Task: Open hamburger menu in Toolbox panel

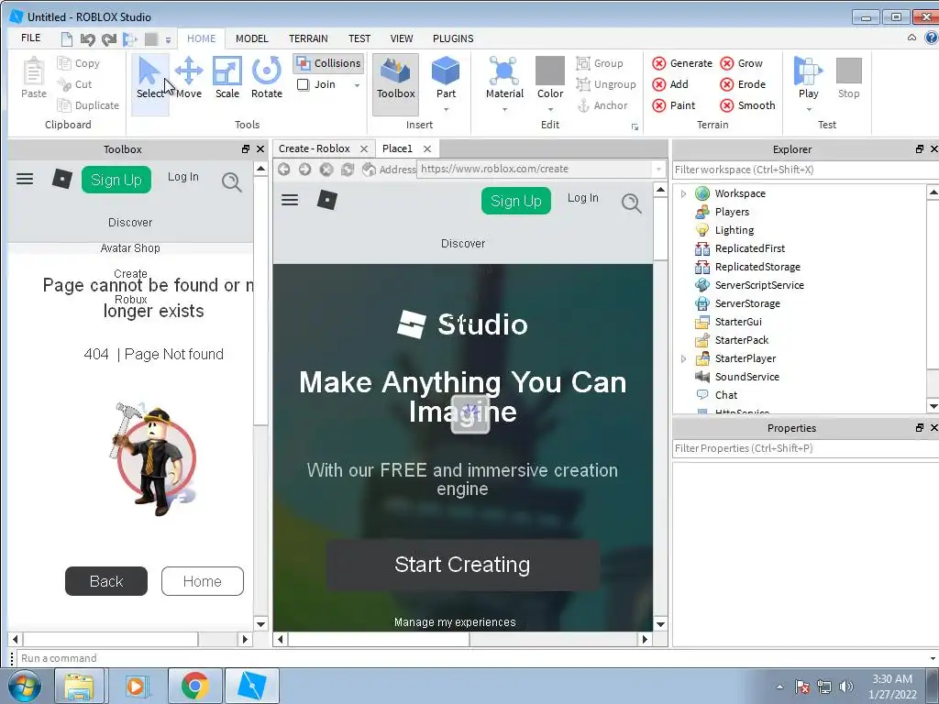Action: pyautogui.click(x=25, y=179)
